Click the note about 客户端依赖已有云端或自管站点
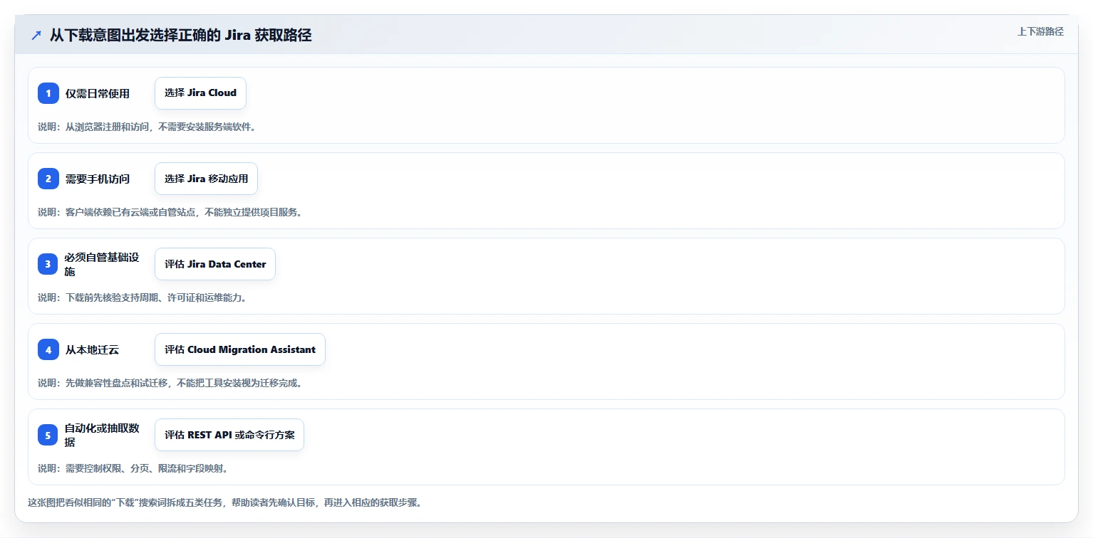The width and height of the screenshot is (1093, 538). click(x=170, y=212)
